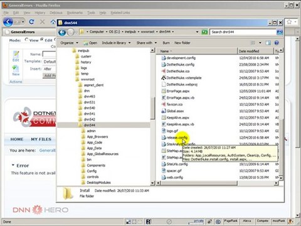This screenshot has width=301, height=226.
Task: Click the change view icon
Action: pos(253,43)
